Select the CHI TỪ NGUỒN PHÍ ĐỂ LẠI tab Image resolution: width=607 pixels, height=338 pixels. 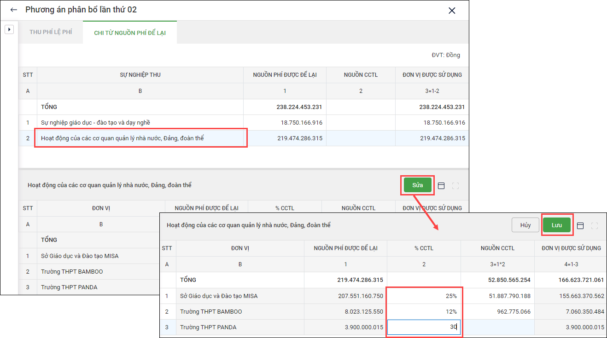(130, 33)
